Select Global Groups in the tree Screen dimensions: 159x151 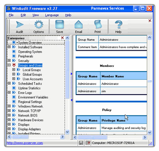point(32,74)
